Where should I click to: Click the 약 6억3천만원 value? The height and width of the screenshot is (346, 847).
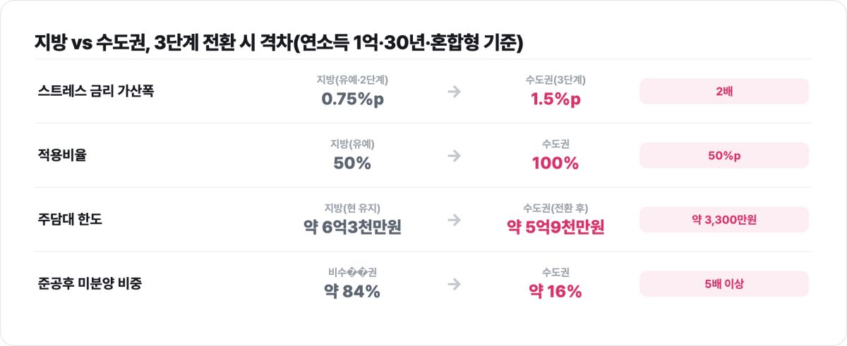coord(352,228)
